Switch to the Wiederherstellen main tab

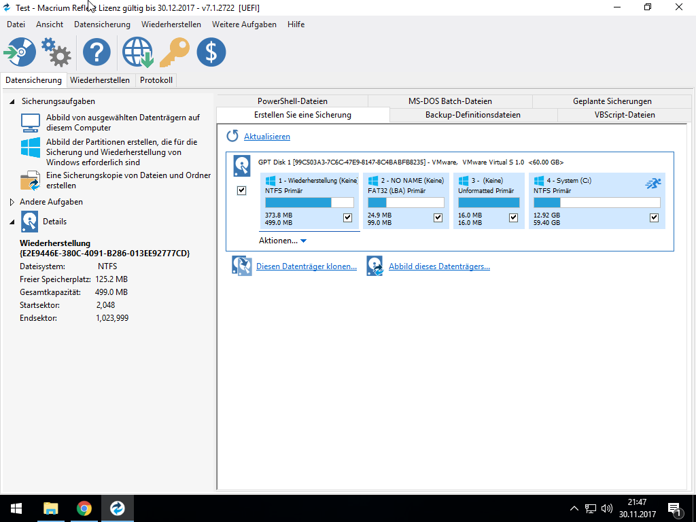point(100,80)
